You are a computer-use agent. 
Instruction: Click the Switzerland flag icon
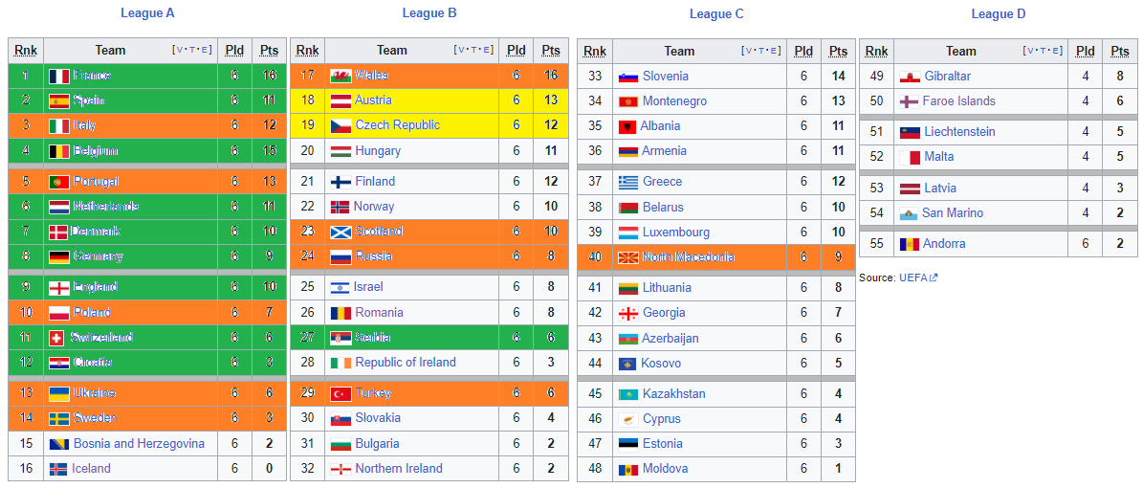pyautogui.click(x=56, y=338)
